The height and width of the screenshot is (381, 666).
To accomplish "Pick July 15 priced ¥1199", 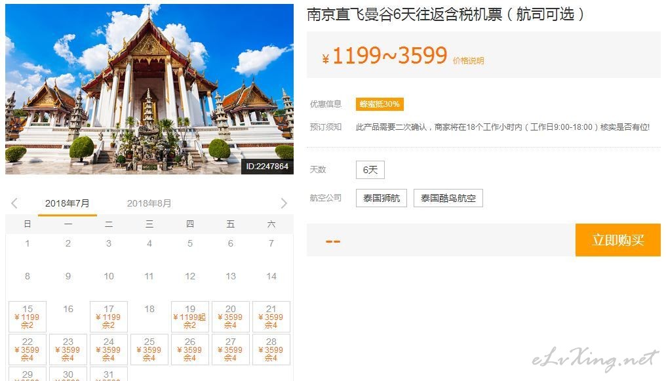I will click(28, 317).
